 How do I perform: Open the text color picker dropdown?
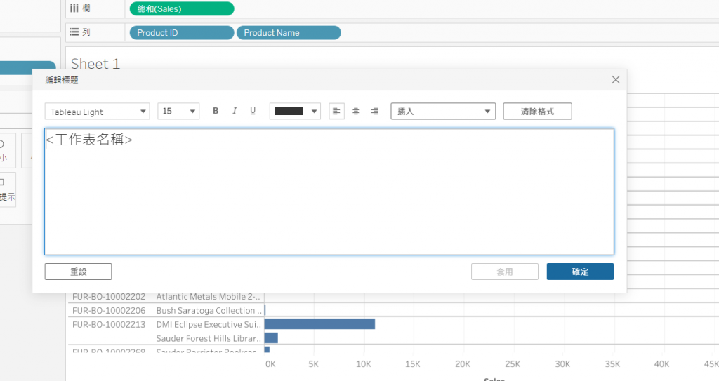click(295, 112)
